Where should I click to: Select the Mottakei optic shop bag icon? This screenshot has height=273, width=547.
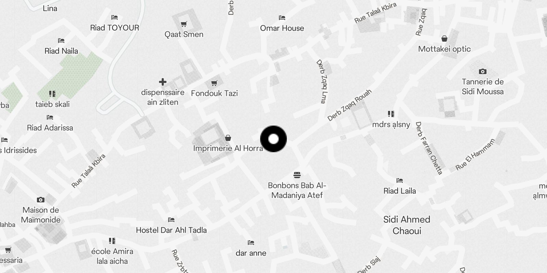coord(444,39)
